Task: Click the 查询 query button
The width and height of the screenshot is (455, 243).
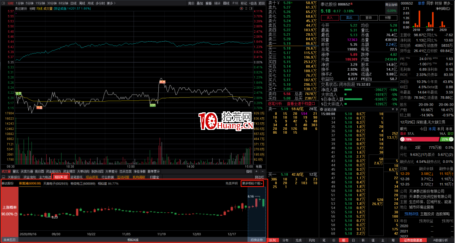Action: tap(369, 18)
